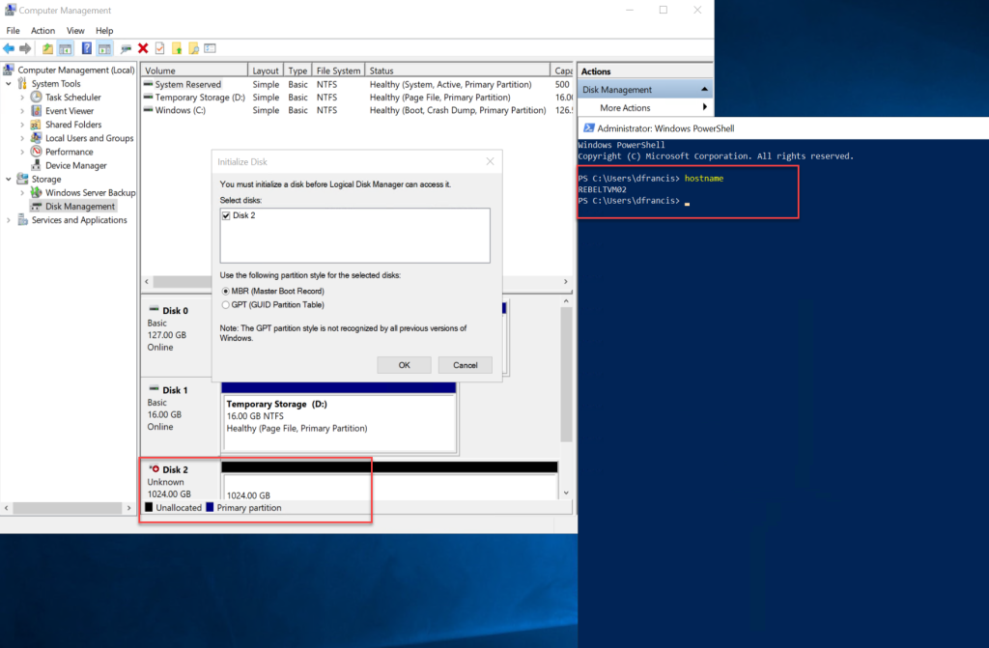The height and width of the screenshot is (648, 989).
Task: Open the View menu
Action: 75,30
